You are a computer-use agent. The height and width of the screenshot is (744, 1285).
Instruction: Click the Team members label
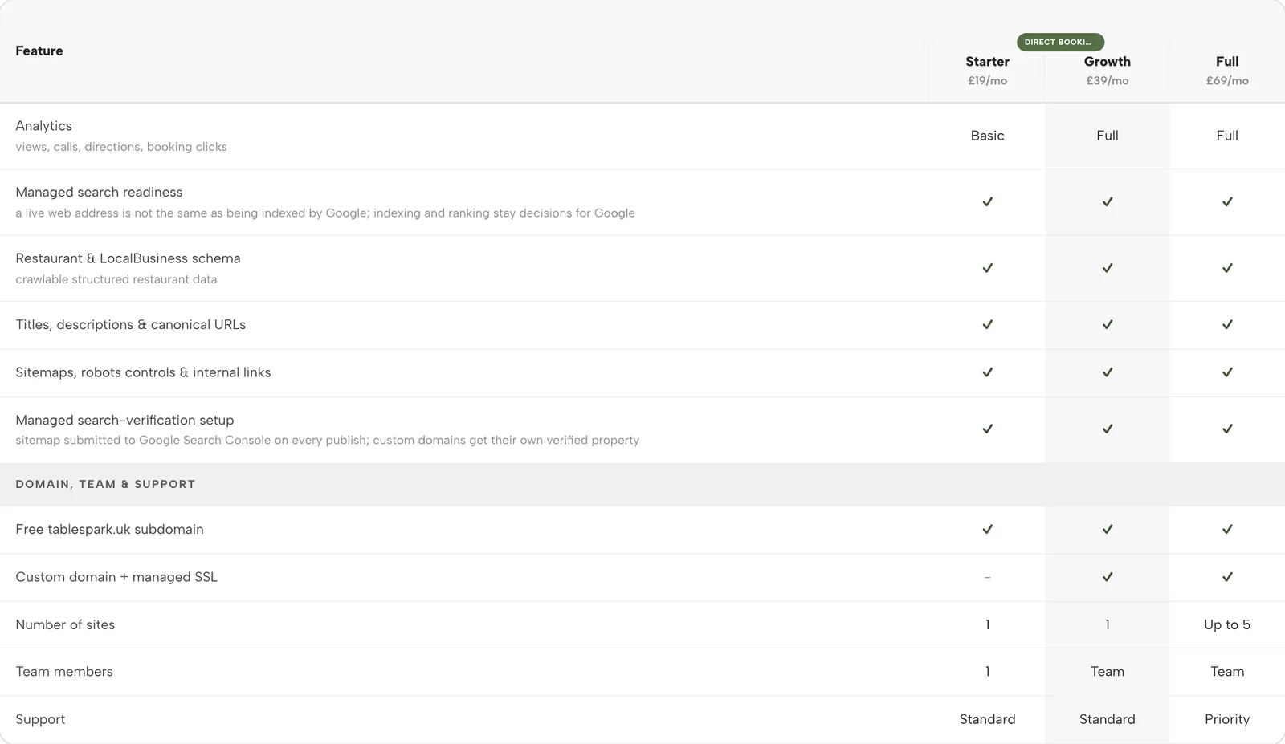(x=64, y=672)
